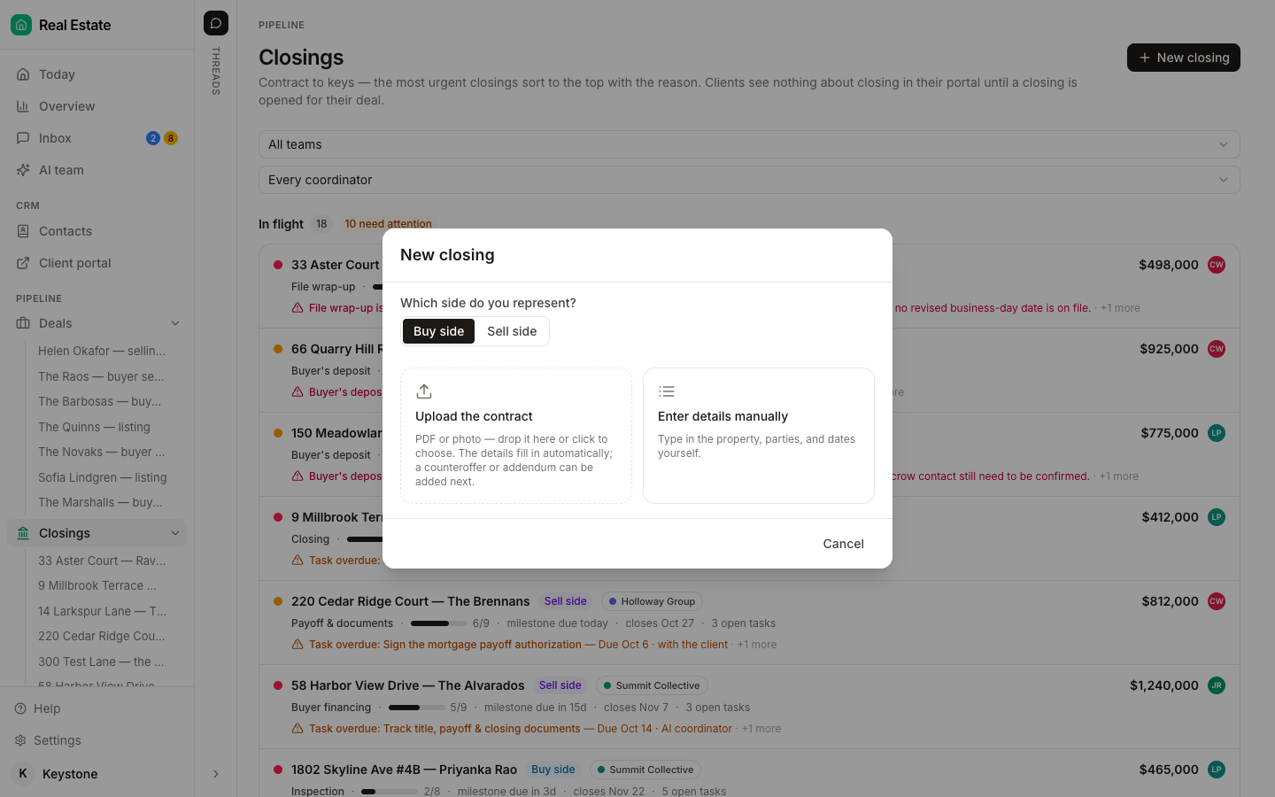
Task: Open the Helen Okafor deal in the sidebar
Action: click(x=102, y=351)
